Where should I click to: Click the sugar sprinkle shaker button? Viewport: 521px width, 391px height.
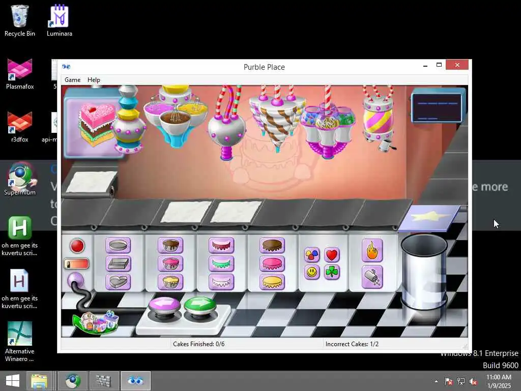tap(372, 276)
